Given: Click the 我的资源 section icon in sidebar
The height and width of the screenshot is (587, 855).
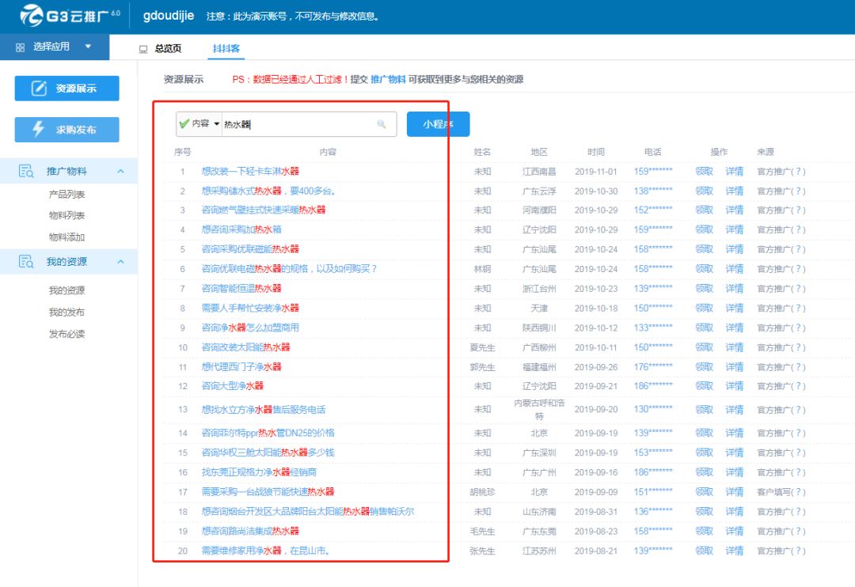Looking at the screenshot, I should (26, 262).
